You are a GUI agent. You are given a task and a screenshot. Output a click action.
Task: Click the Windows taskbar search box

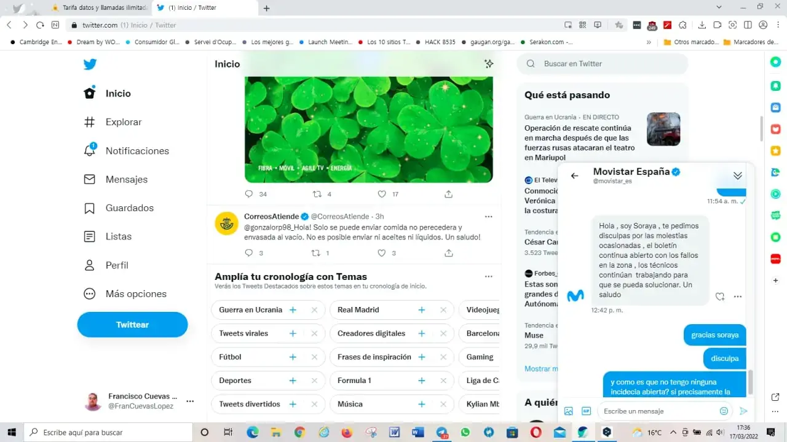(108, 432)
